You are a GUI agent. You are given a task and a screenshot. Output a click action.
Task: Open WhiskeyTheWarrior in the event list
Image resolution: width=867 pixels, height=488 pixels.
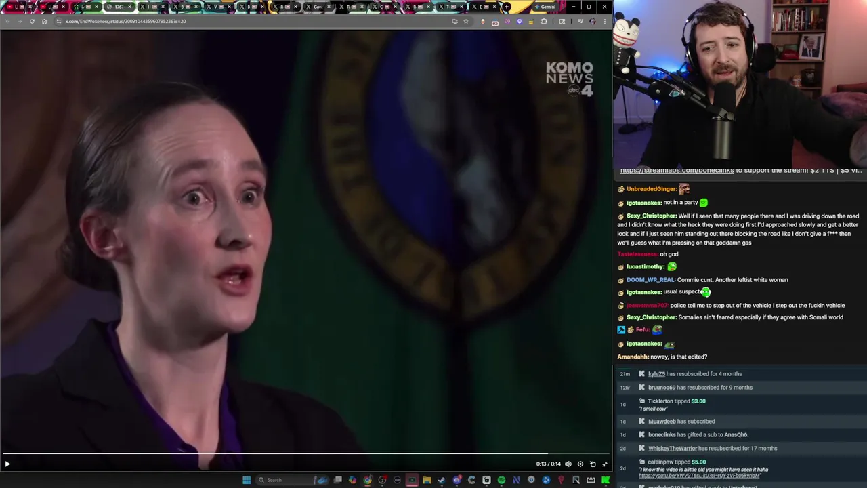click(672, 449)
